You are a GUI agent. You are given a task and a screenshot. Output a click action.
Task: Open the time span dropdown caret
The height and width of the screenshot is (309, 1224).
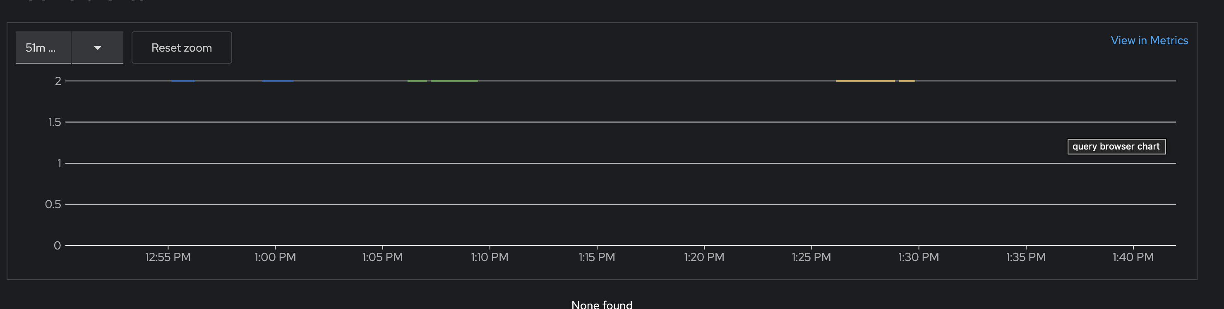pyautogui.click(x=97, y=48)
